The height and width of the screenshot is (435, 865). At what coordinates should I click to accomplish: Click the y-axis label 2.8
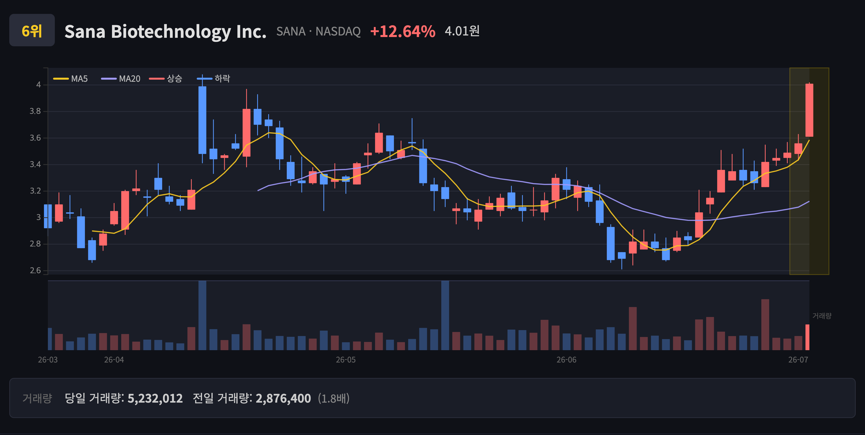point(35,244)
